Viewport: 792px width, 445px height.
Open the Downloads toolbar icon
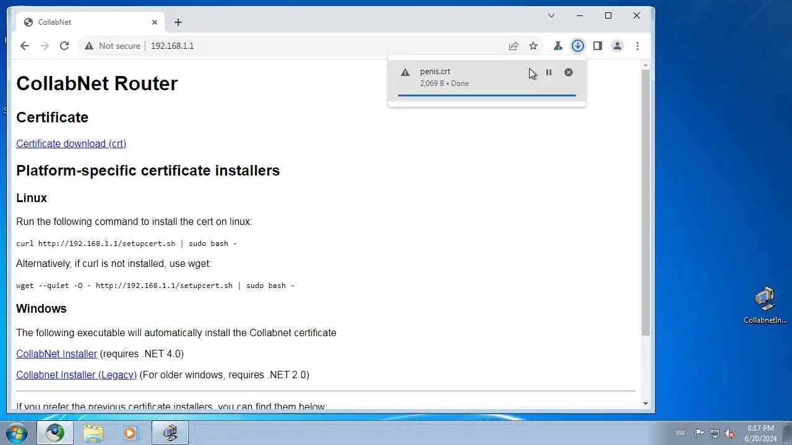click(x=577, y=46)
